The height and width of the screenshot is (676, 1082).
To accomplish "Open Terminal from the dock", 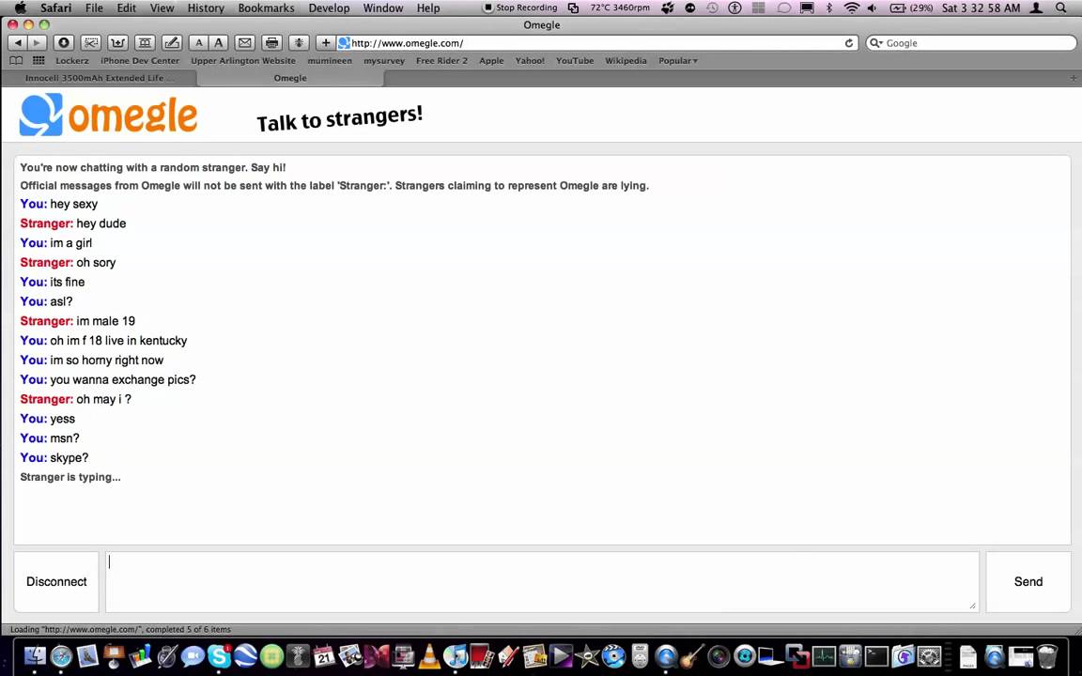I will click(x=876, y=656).
